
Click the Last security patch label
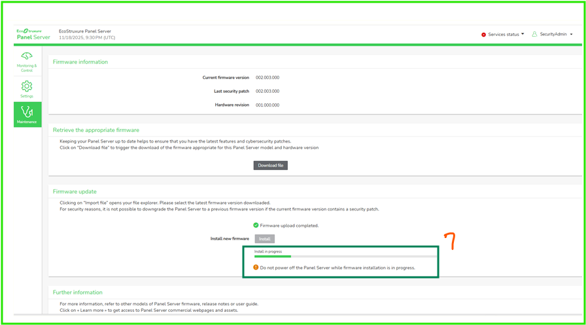(x=232, y=91)
